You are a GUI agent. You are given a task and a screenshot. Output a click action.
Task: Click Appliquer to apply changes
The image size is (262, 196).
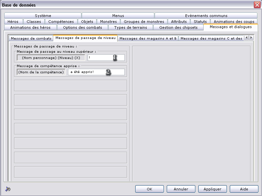[x=212, y=189]
